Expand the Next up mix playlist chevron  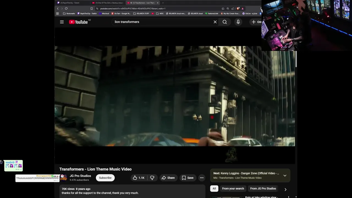[x=285, y=175]
